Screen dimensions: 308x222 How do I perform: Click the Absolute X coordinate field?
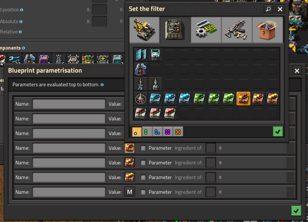coord(99,21)
